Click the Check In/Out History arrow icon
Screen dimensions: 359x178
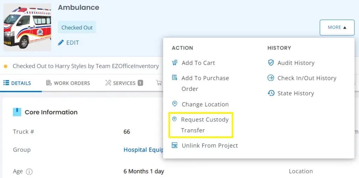point(271,78)
